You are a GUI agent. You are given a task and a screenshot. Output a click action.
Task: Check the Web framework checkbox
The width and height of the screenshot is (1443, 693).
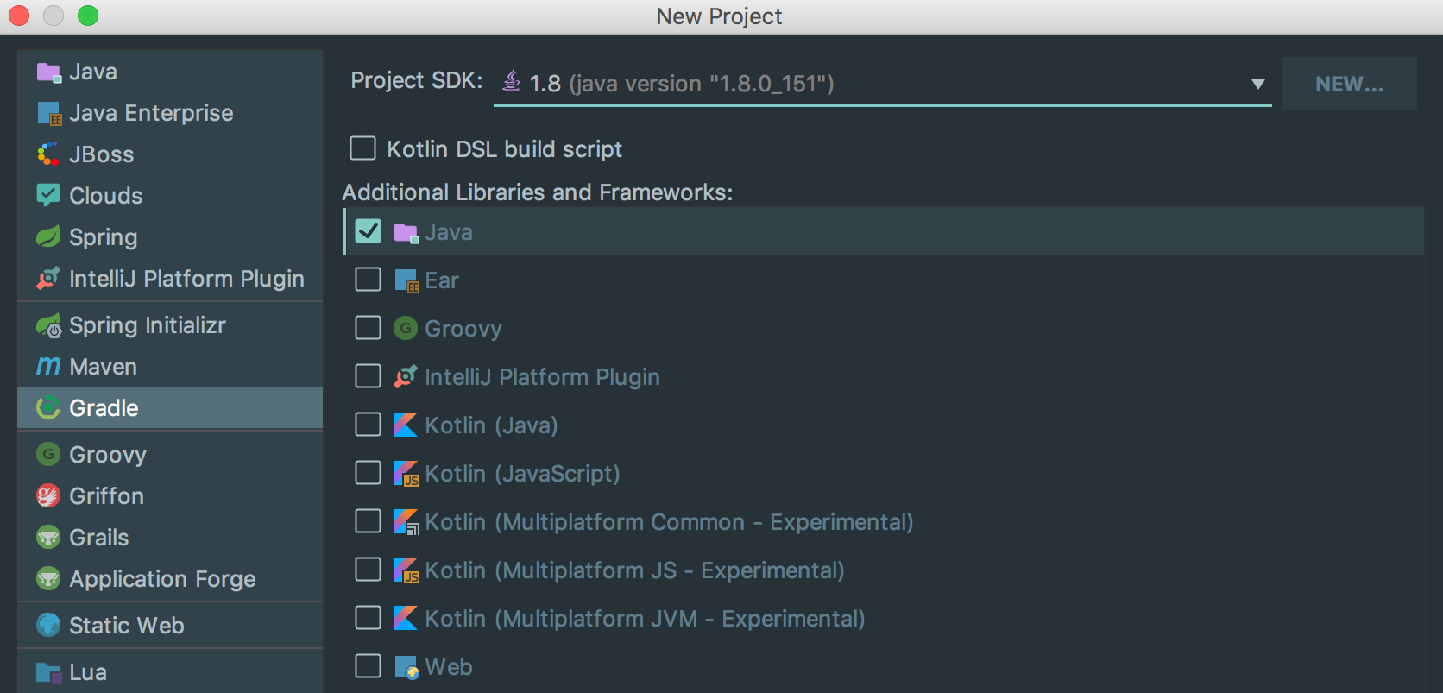click(369, 666)
